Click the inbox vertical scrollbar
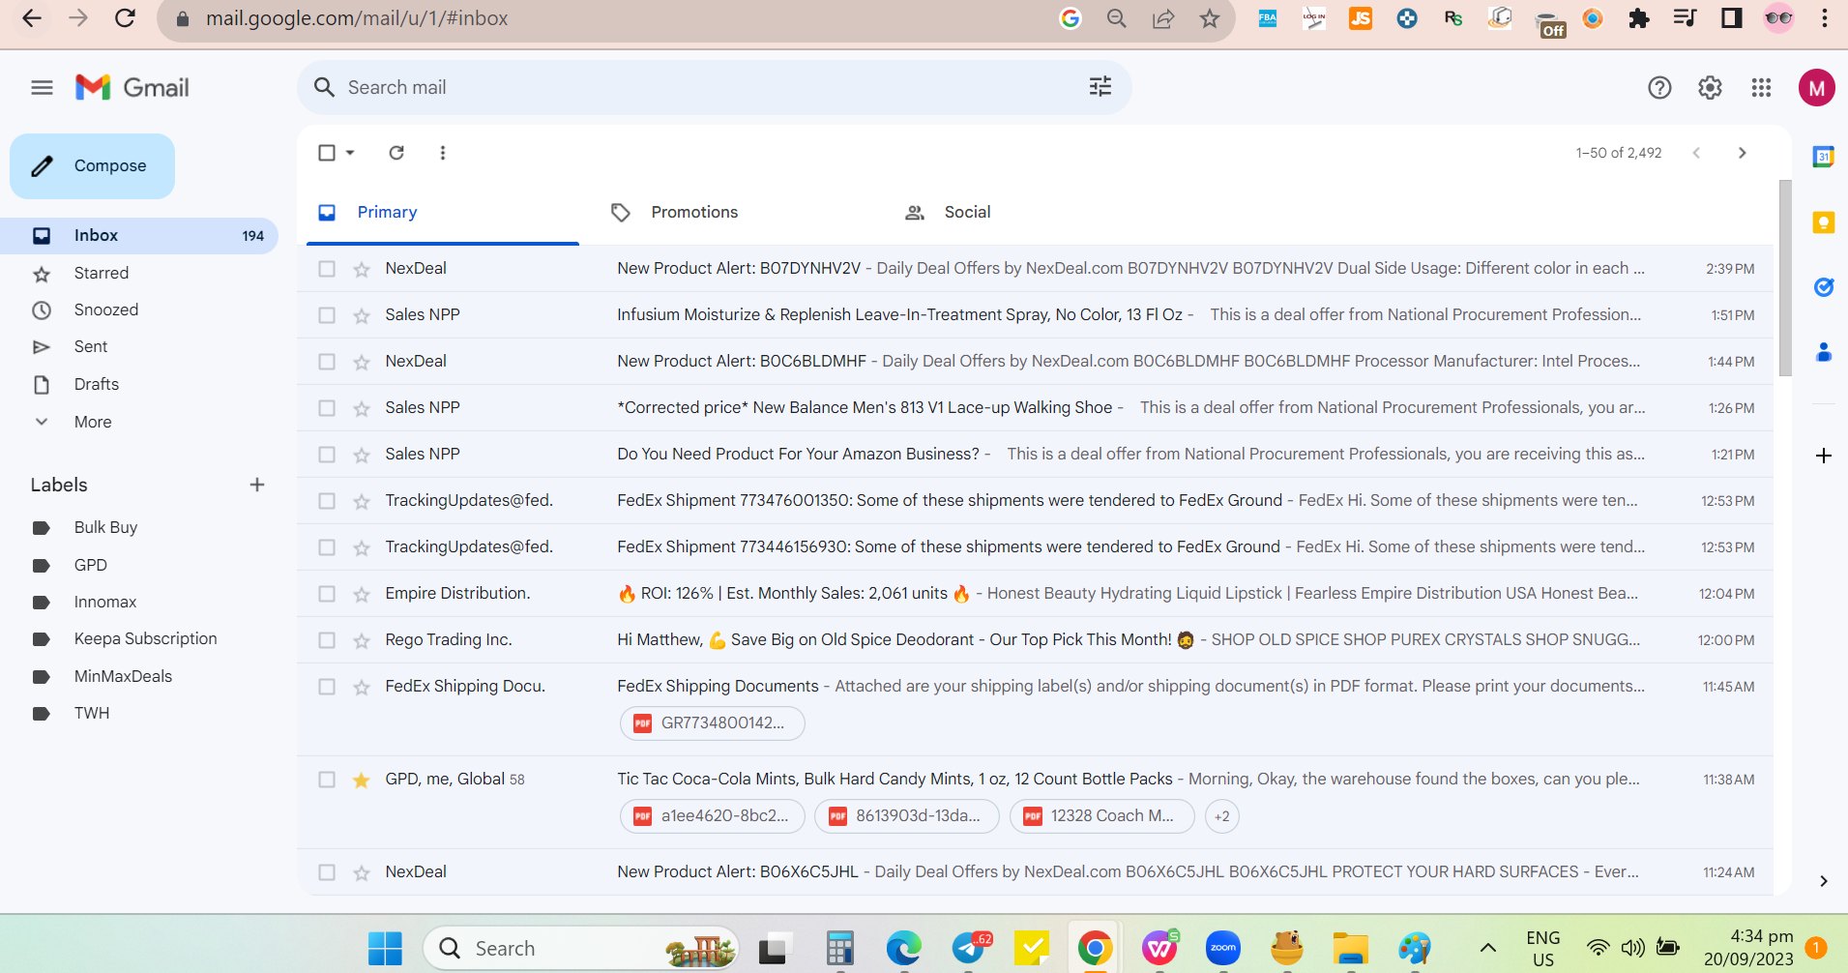Screen dimensions: 1848x973 click(1785, 278)
